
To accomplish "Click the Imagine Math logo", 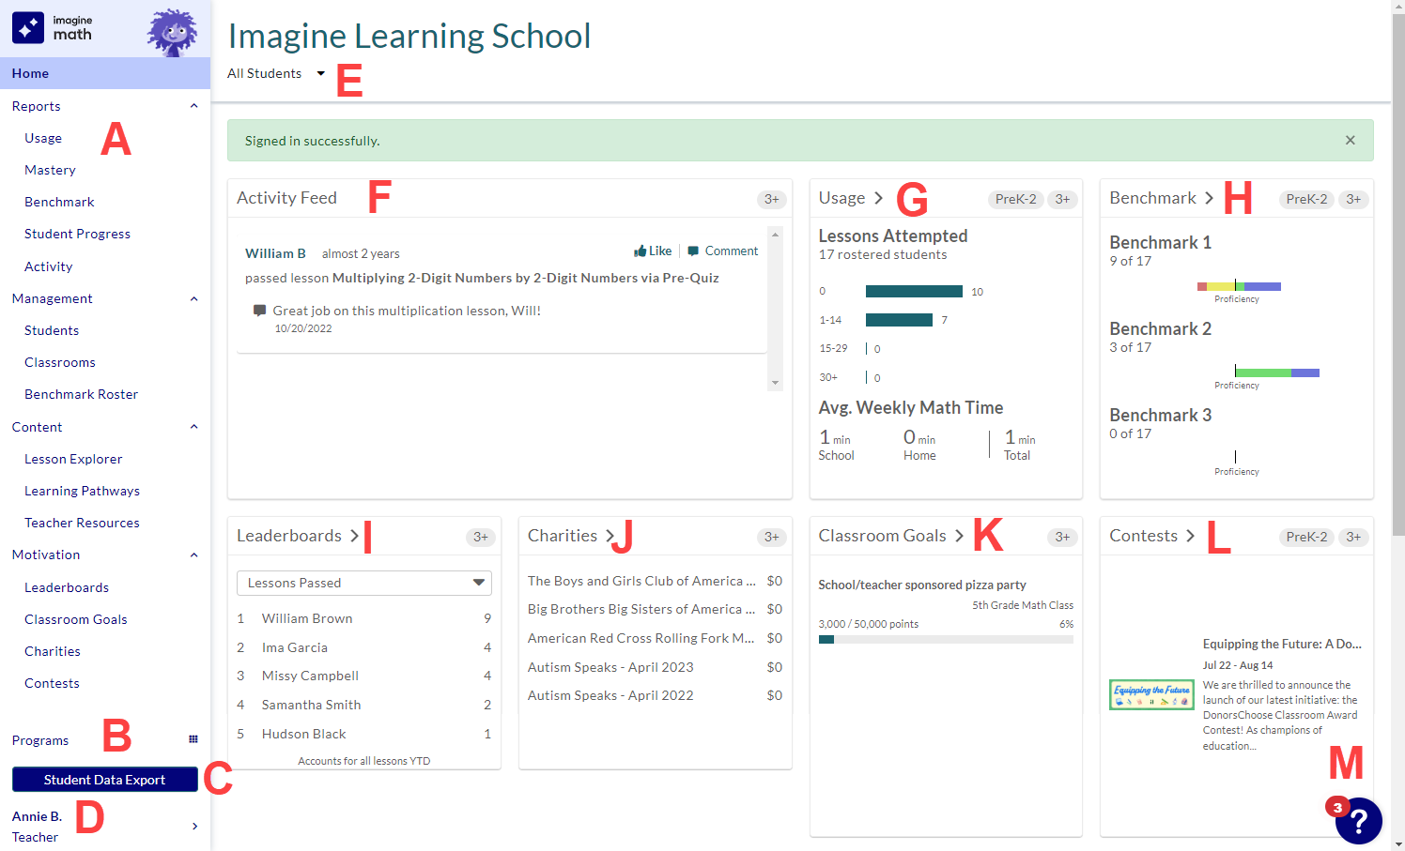I will [53, 28].
